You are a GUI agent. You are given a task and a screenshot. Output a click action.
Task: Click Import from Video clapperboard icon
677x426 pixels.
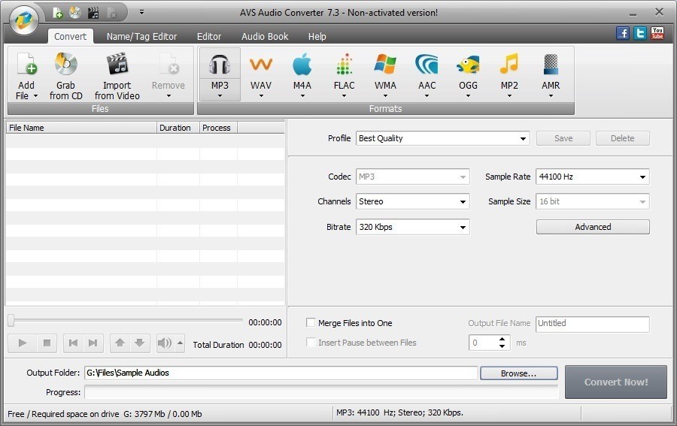tap(117, 65)
